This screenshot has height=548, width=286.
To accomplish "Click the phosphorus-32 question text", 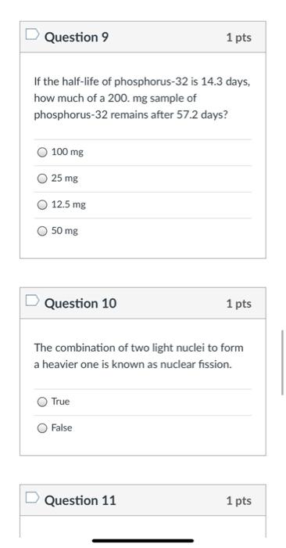I will click(142, 99).
